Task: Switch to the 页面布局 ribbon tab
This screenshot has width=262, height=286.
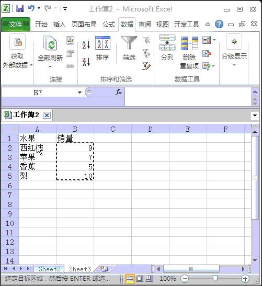Action: [84, 24]
